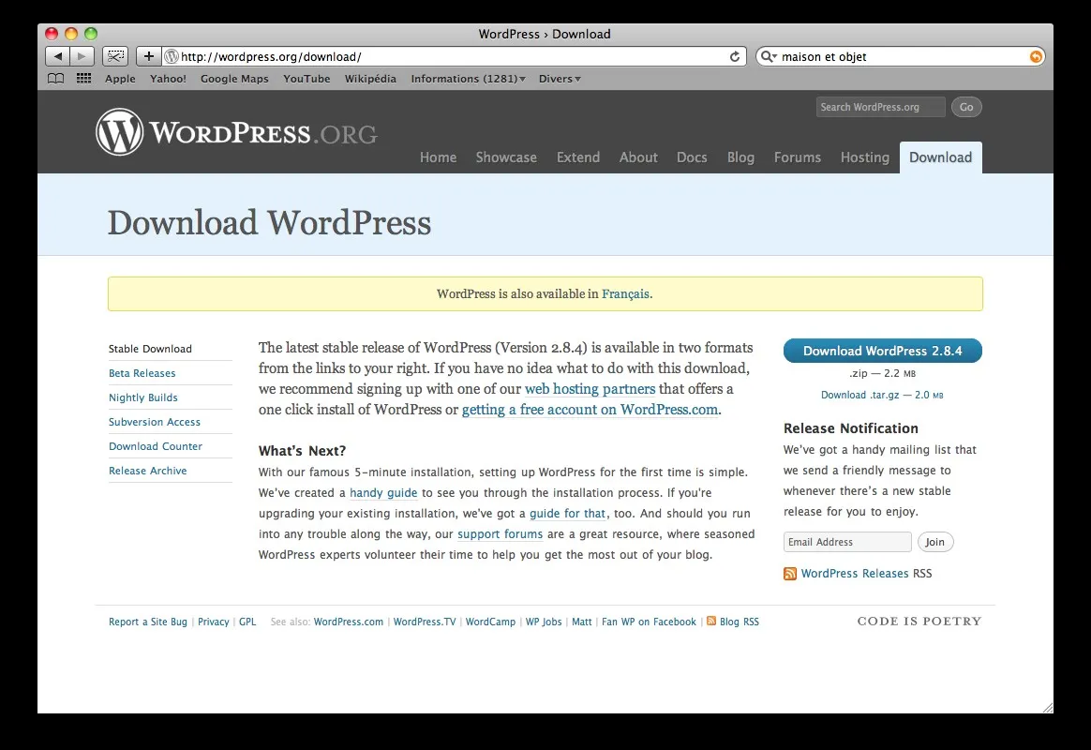The height and width of the screenshot is (750, 1091).
Task: Go to the Hosting navigation tab
Action: (865, 157)
